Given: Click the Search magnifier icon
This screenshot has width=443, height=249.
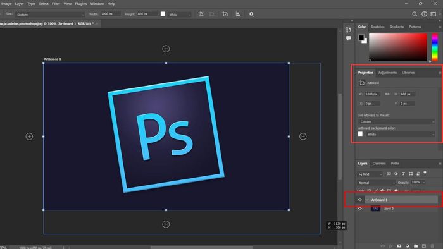Looking at the screenshot, I should [x=415, y=14].
